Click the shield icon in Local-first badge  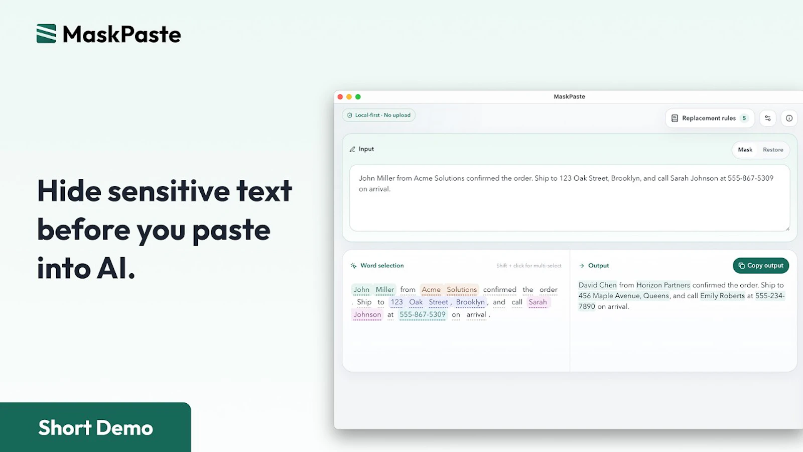[350, 115]
